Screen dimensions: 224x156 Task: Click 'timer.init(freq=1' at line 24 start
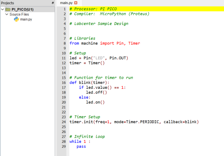coord(90,122)
